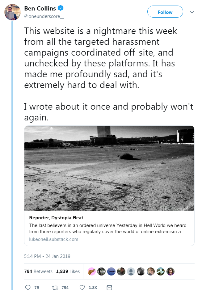The image size is (202, 290).
Task: Click the envelope direct message icon
Action: pyautogui.click(x=109, y=288)
